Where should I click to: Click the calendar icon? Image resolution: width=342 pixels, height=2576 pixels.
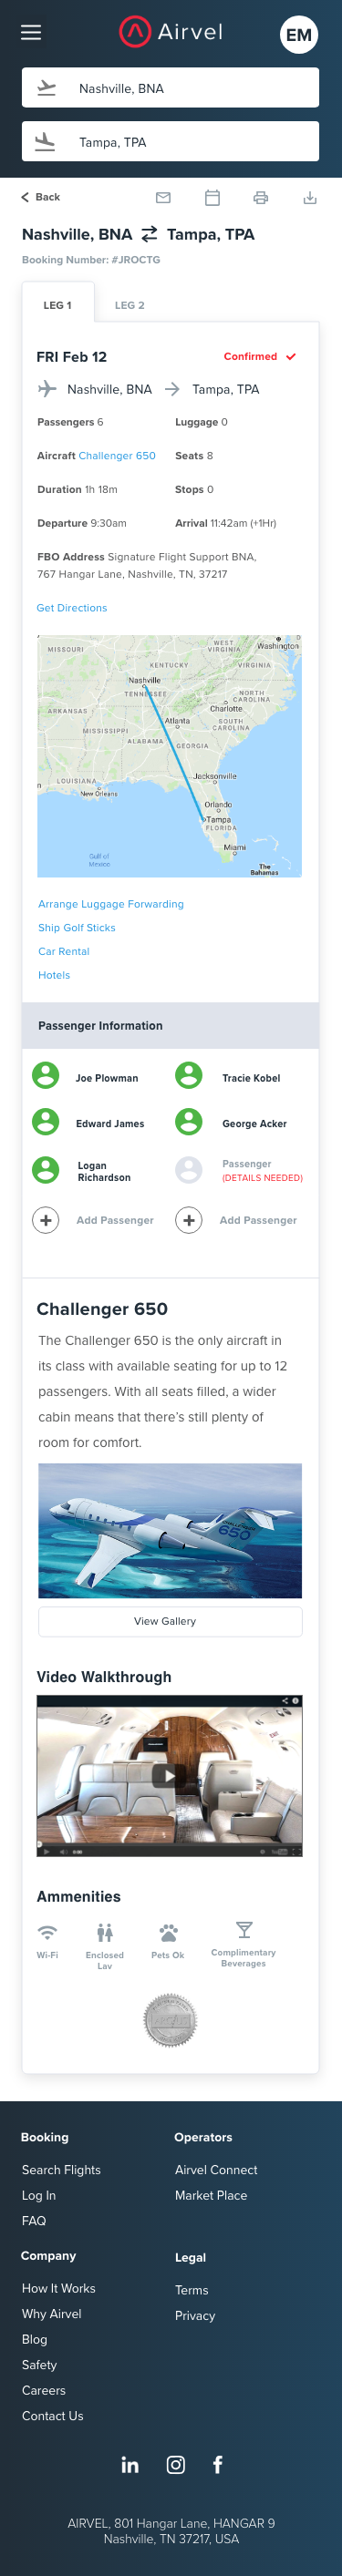[212, 198]
